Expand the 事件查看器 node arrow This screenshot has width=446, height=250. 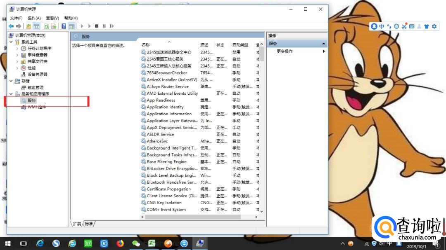tap(17, 55)
